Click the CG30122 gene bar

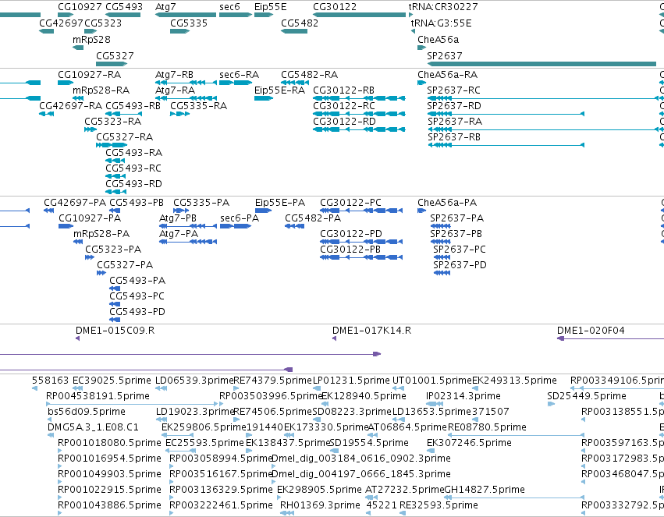[359, 15]
